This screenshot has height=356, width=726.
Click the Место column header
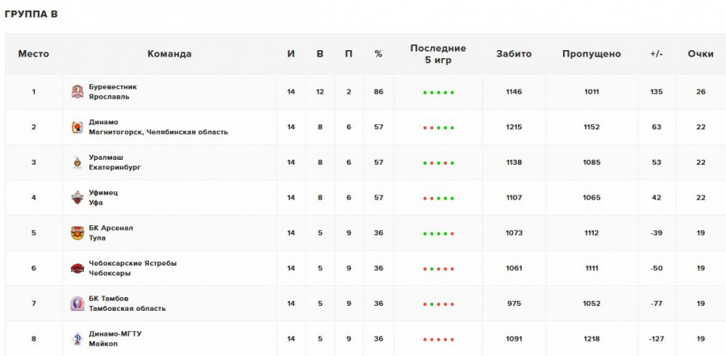(x=33, y=54)
